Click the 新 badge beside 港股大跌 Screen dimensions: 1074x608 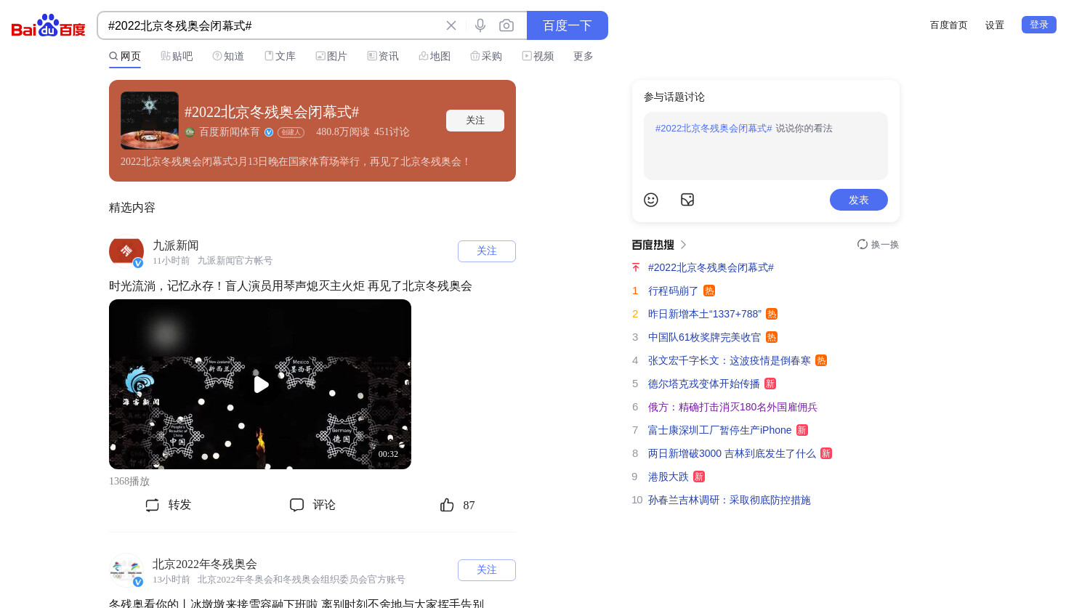pos(699,477)
